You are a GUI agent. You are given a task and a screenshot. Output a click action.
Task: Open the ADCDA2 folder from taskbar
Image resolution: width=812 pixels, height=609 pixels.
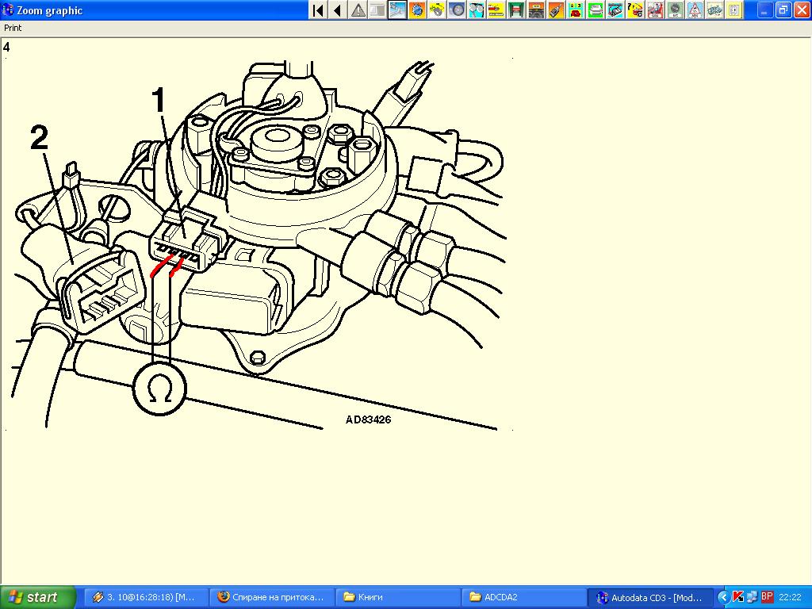[x=523, y=597]
